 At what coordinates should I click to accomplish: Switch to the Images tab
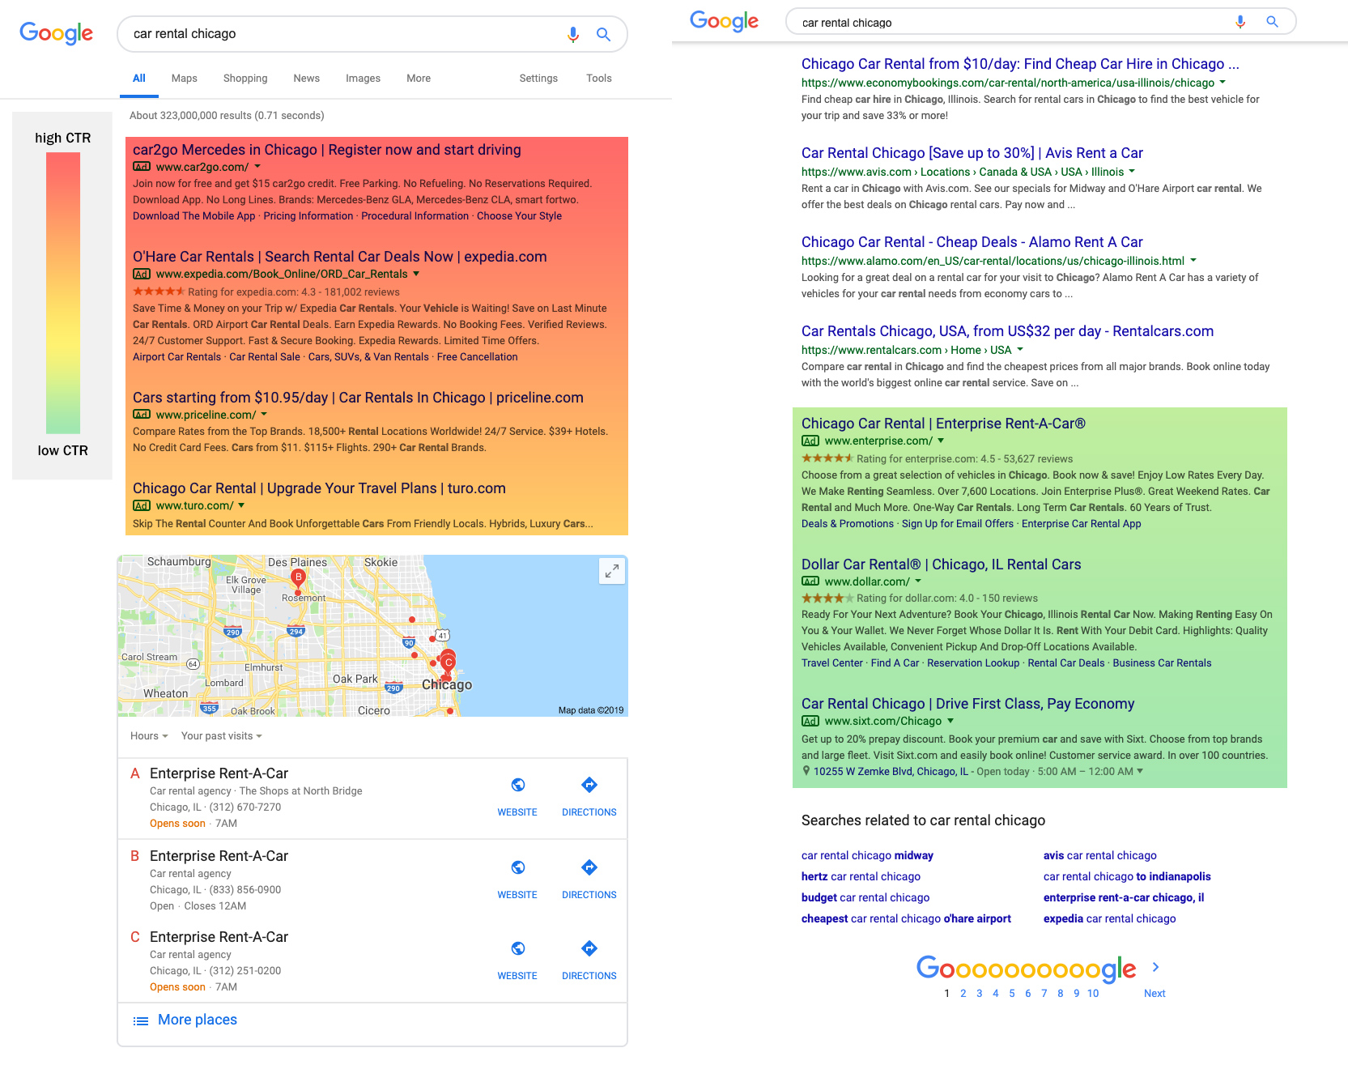point(363,79)
